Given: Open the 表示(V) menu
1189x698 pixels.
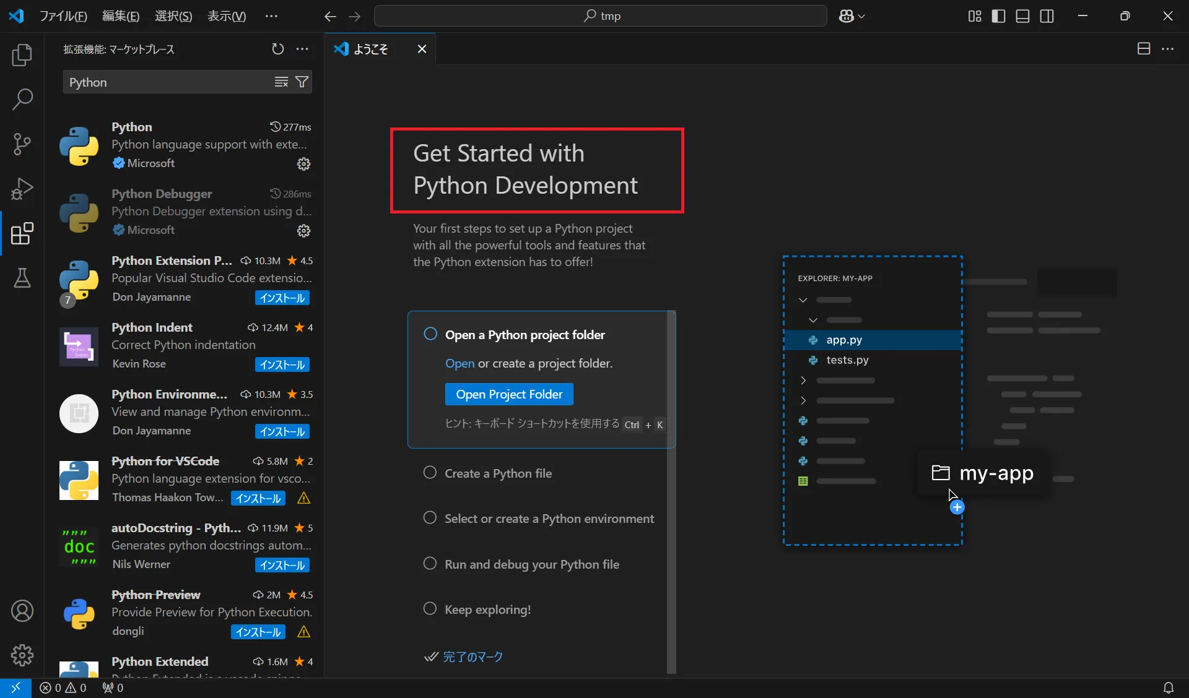Looking at the screenshot, I should point(227,16).
